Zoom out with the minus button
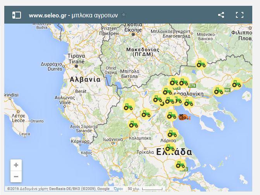 (x=16, y=177)
